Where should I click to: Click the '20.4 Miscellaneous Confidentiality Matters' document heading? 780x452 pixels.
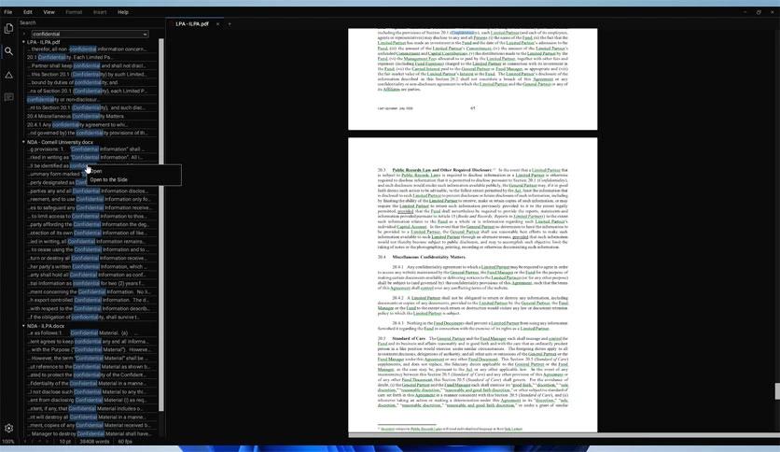[422, 257]
